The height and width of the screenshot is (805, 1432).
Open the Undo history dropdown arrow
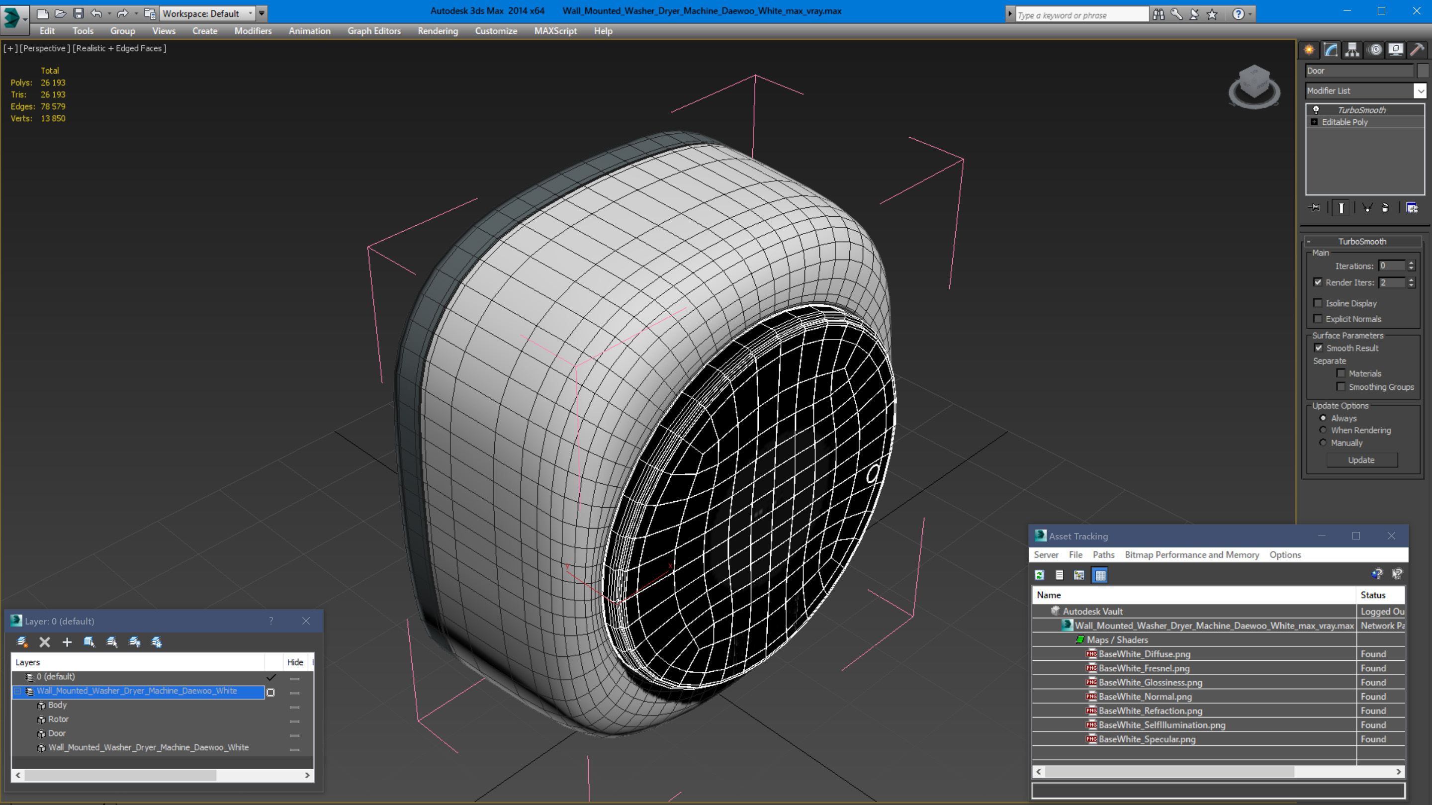tap(109, 13)
